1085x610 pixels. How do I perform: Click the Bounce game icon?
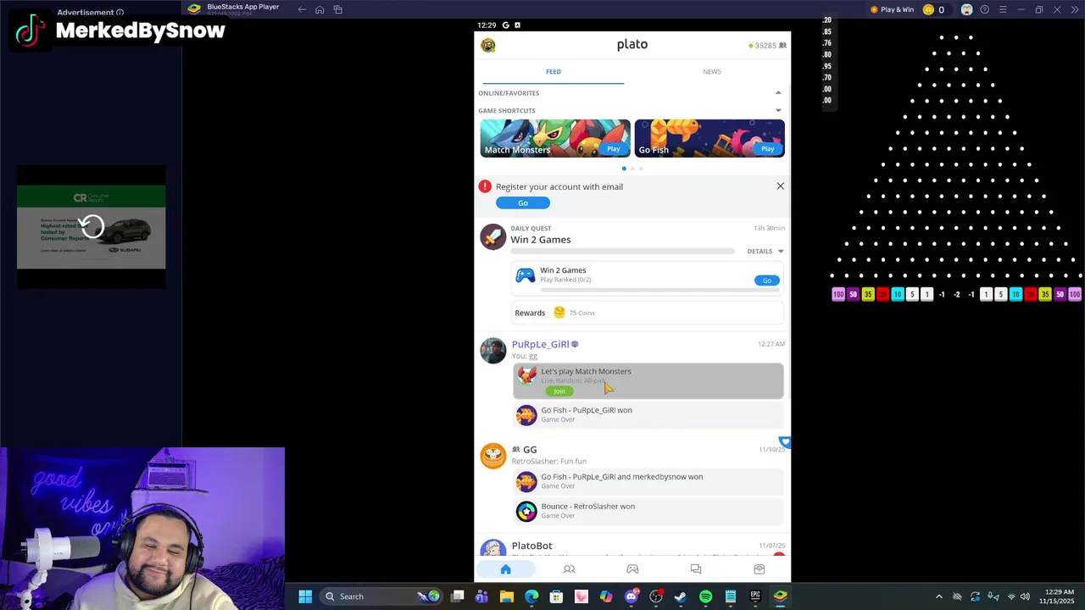click(526, 511)
